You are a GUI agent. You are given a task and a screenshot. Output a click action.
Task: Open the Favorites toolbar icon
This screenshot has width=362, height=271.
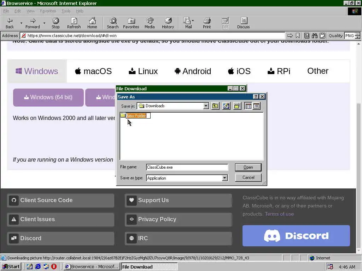tap(131, 23)
